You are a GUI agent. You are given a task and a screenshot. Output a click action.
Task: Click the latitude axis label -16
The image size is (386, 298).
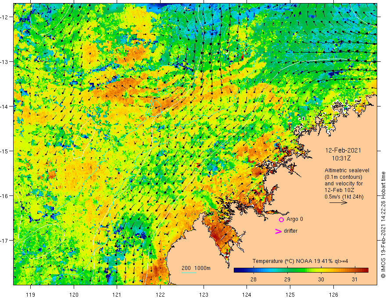[x=4, y=196]
